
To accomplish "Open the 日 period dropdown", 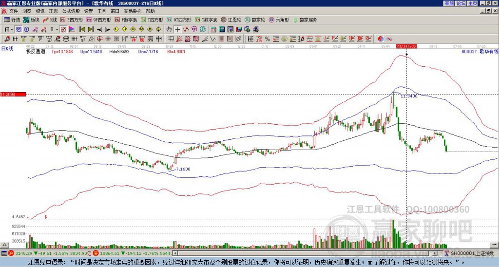I will click(9, 30).
